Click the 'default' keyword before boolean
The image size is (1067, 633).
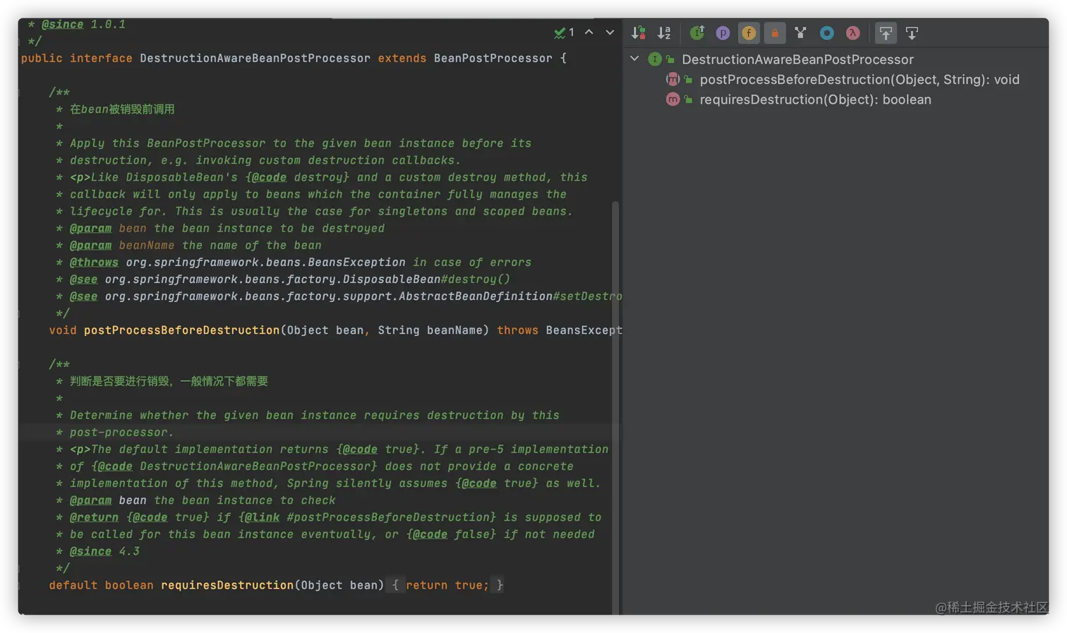(x=73, y=585)
